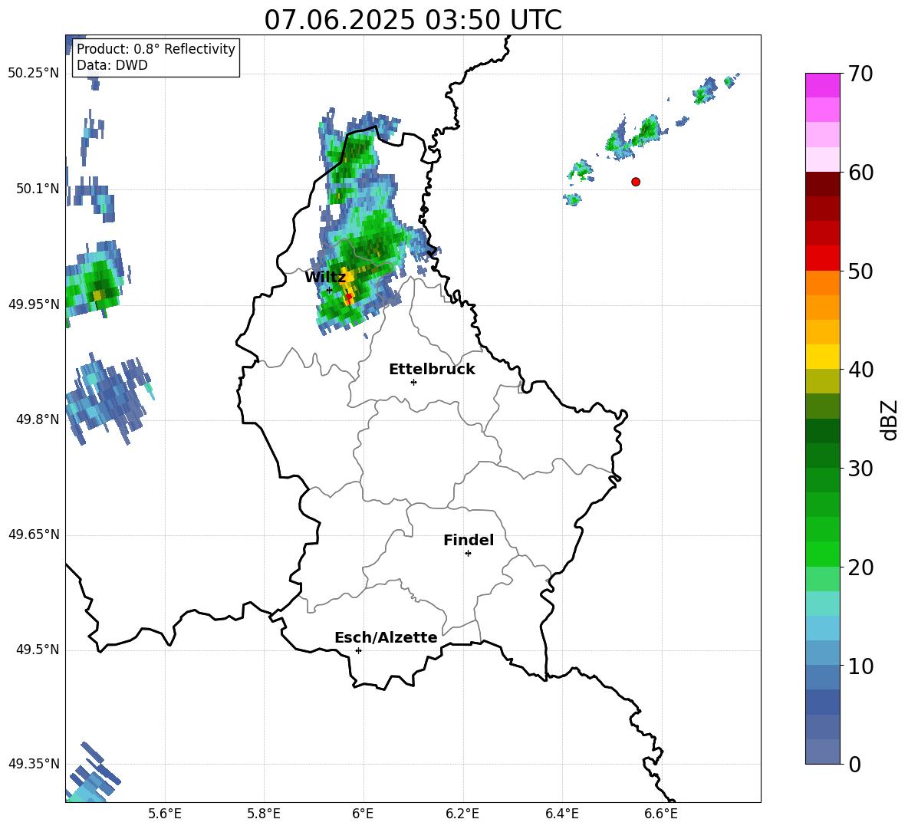
Task: Click the 50.1°N latitude label
Action: coord(37,189)
